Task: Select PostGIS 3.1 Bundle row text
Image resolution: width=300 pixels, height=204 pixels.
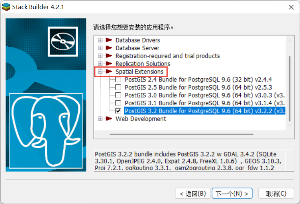Action: point(205,103)
